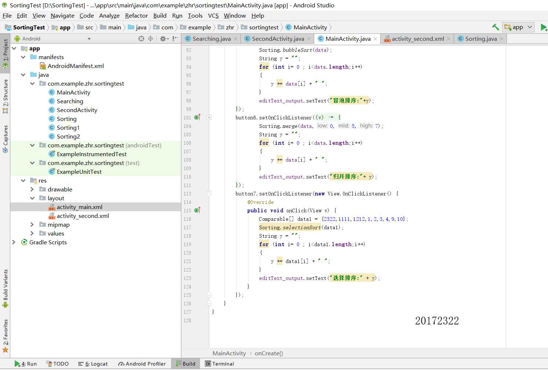
Task: Click the SortingTest root breadcrumb
Action: (x=25, y=27)
